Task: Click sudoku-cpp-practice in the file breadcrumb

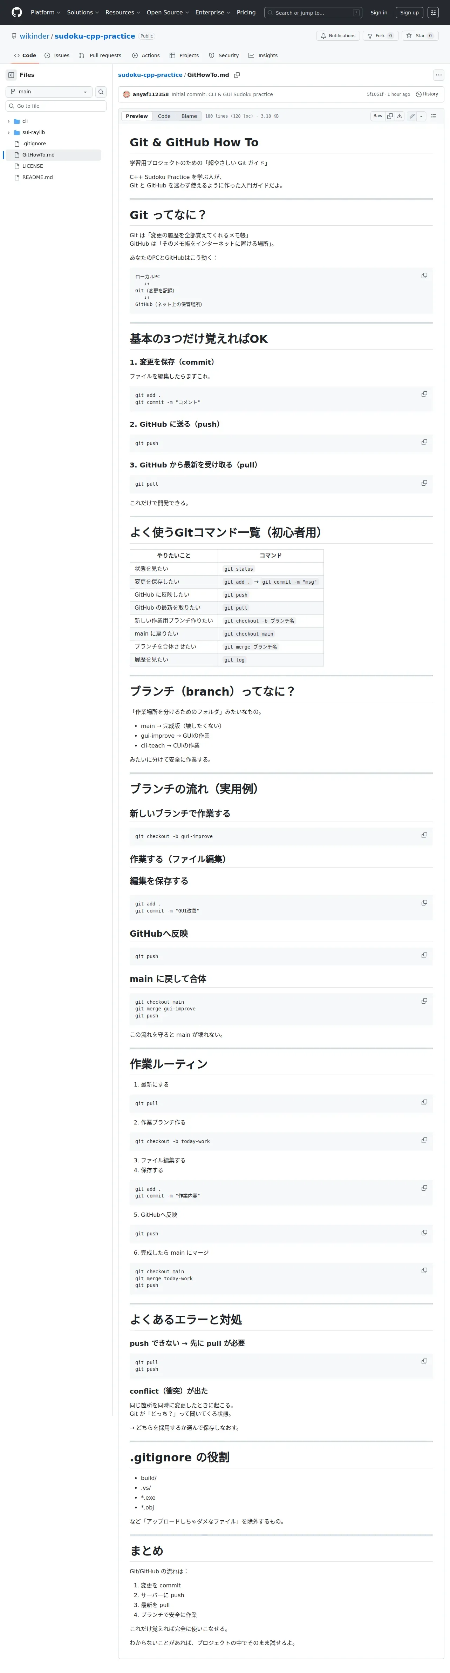Action: pyautogui.click(x=150, y=75)
